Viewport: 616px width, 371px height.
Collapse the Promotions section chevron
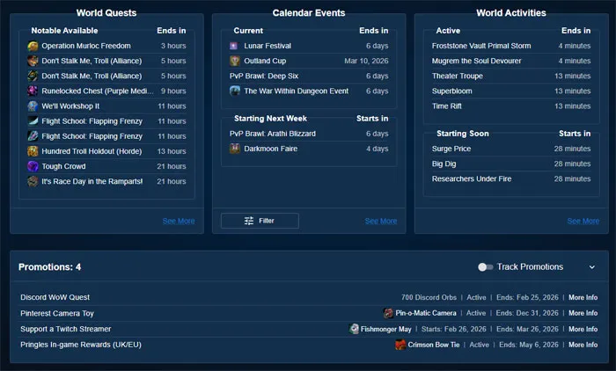pos(592,267)
